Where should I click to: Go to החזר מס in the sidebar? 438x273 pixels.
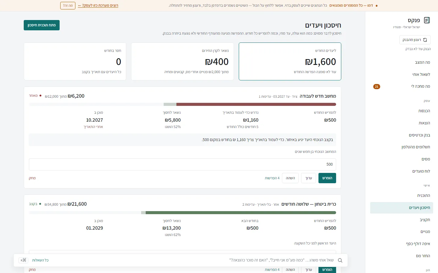coord(401,256)
